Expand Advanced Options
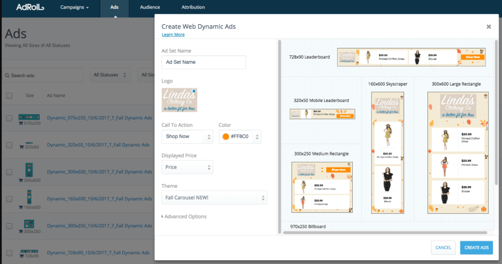The width and height of the screenshot is (502, 264). point(184,216)
